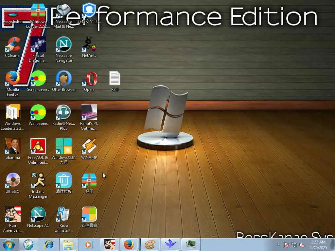Open the Windows优化大师 shortcut
This screenshot has width=335, height=251.
tap(64, 151)
